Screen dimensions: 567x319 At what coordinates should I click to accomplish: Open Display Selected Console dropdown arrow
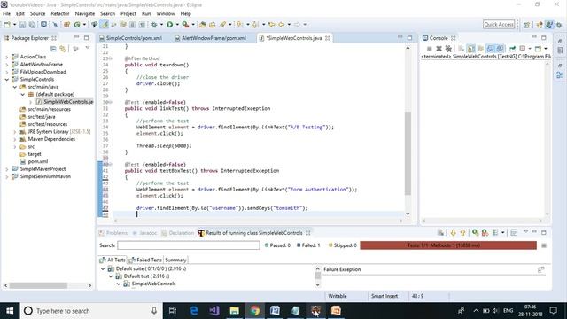pyautogui.click(x=530, y=49)
